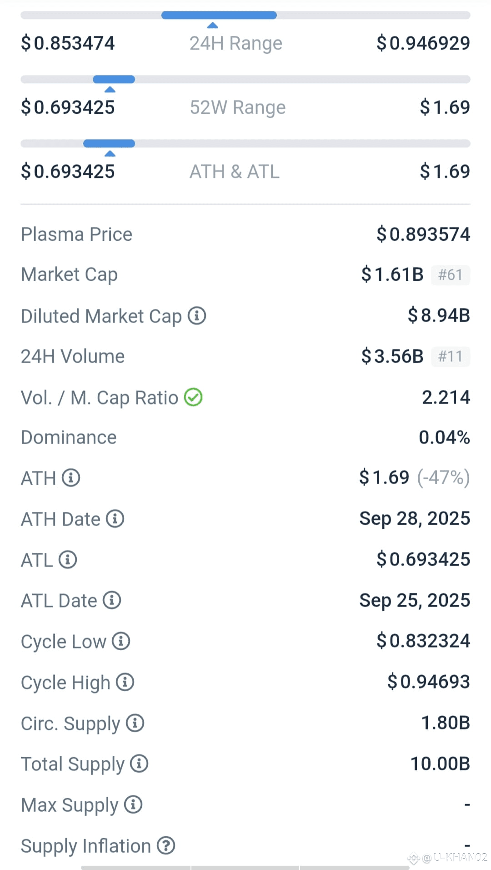Image resolution: width=491 pixels, height=870 pixels.
Task: Tap the 24H Range marker triangle
Action: [213, 25]
